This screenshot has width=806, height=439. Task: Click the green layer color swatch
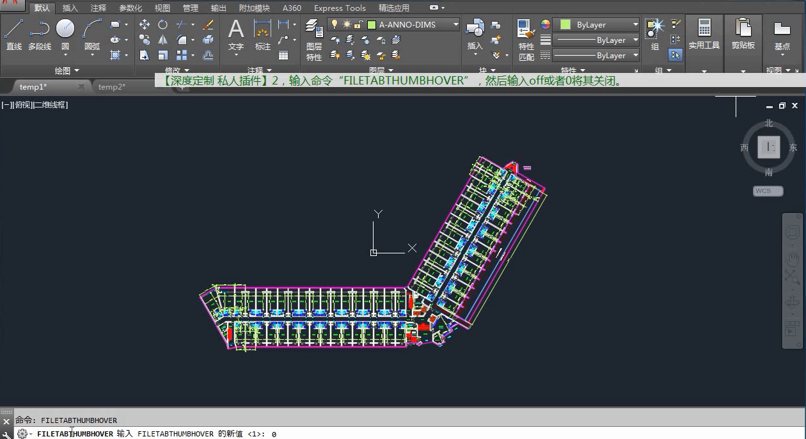[x=372, y=24]
